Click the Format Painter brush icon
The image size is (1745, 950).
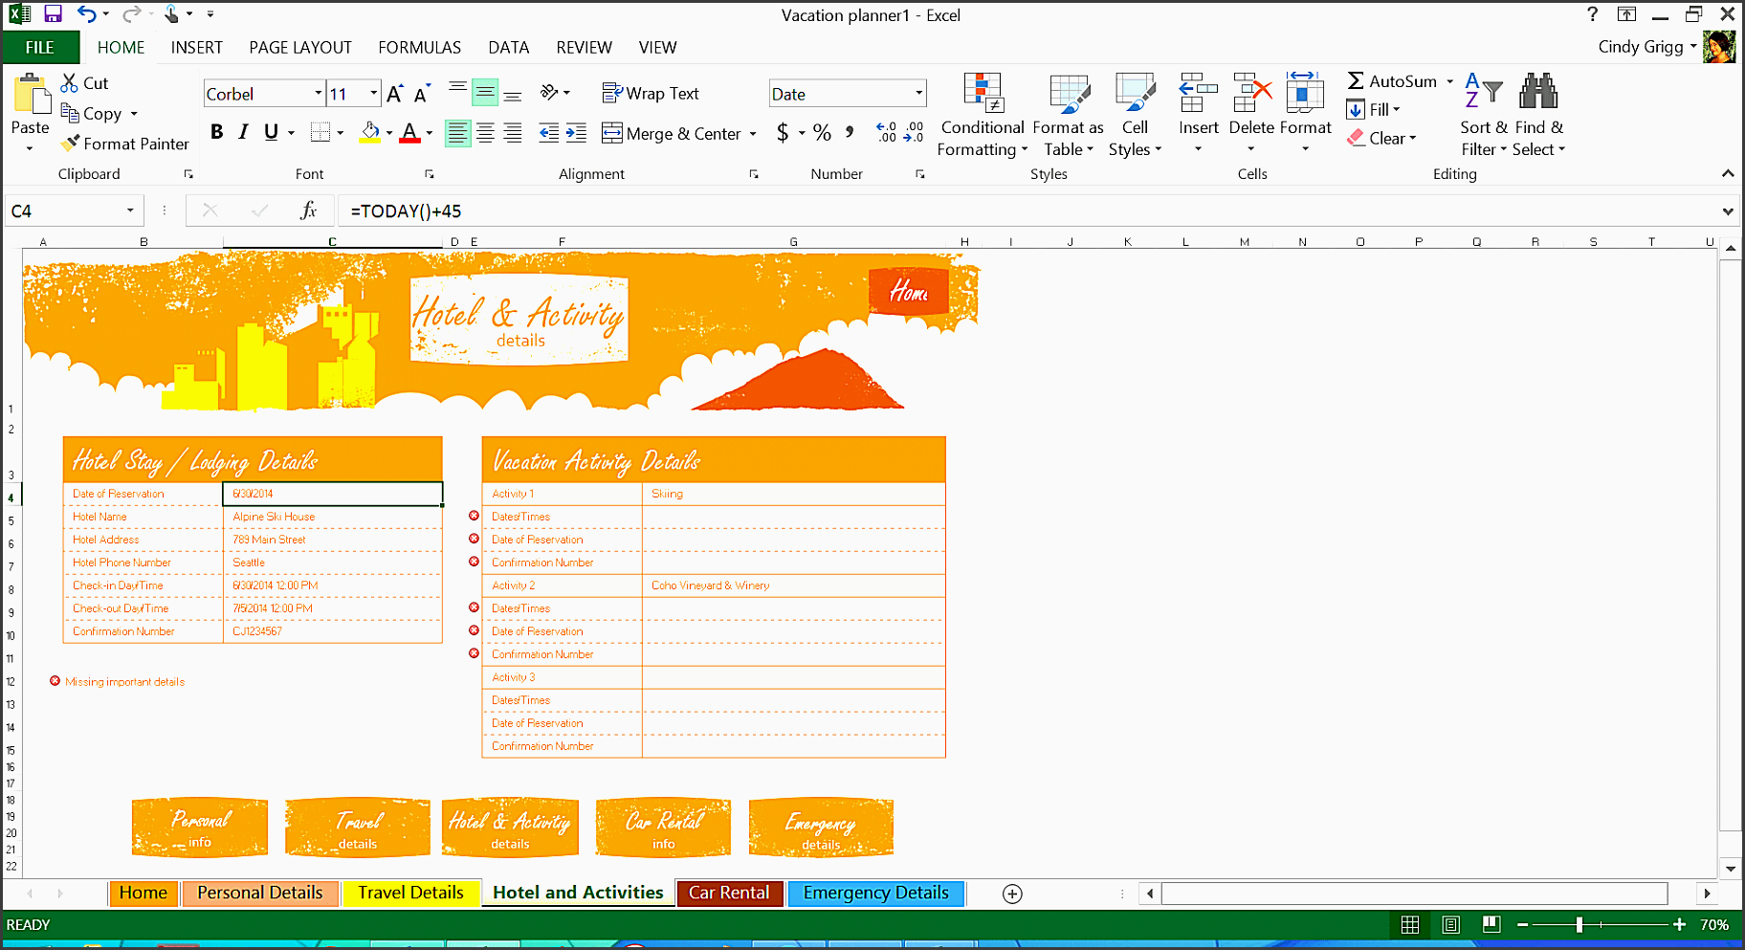(x=71, y=144)
